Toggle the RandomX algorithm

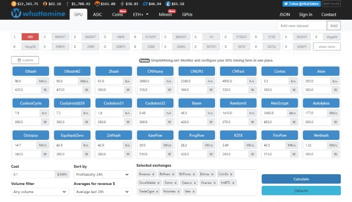(238, 103)
